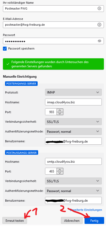Show password using crossed-eye icon
The height and width of the screenshot is (226, 106).
click(x=99, y=41)
